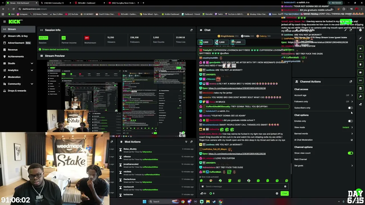Open Followers only setting chevron
This screenshot has height=205, width=365.
[352, 102]
